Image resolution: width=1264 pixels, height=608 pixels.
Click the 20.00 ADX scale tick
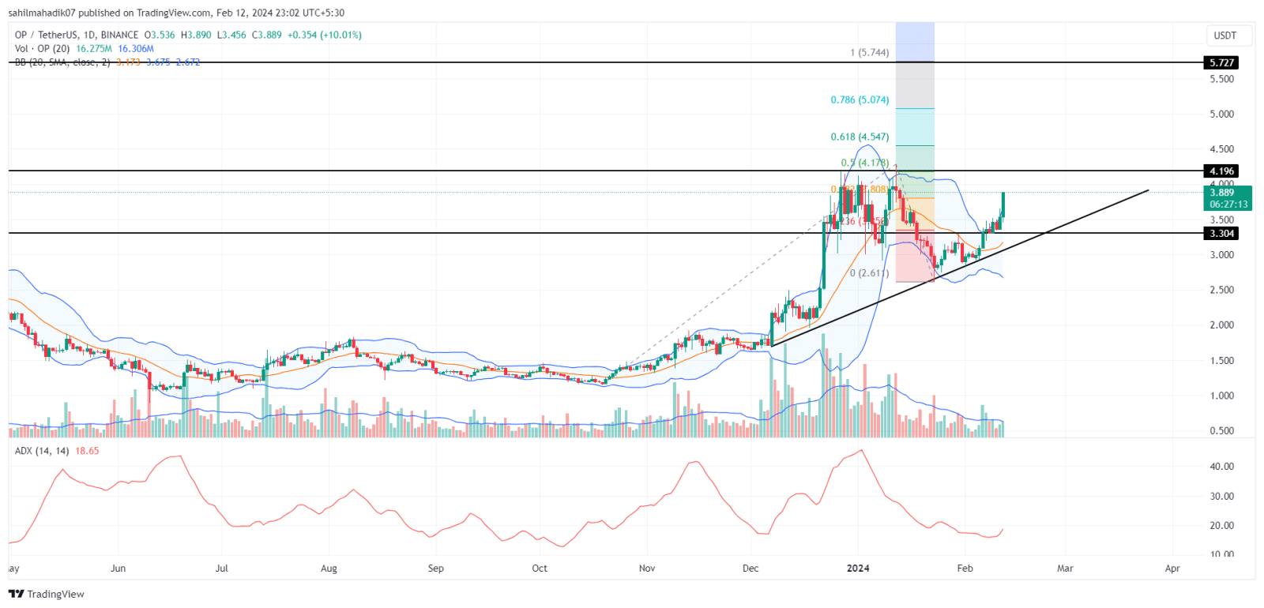coord(1222,526)
